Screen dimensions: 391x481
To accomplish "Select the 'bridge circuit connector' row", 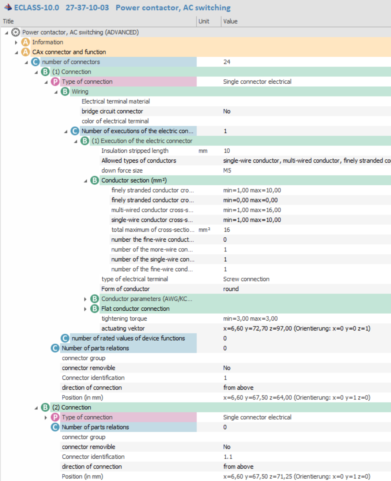I will coord(112,111).
